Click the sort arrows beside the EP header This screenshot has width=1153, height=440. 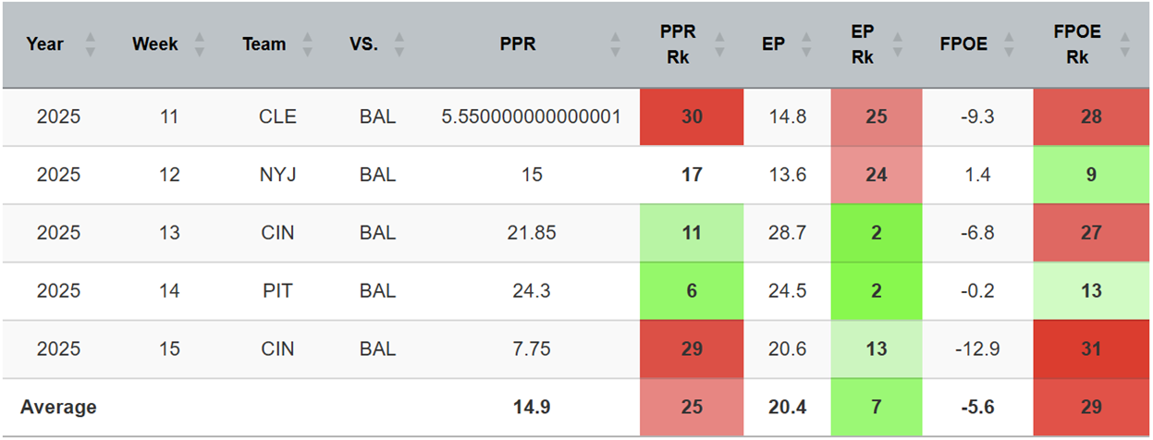(811, 44)
